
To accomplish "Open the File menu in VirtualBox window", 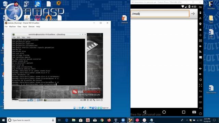I will (6, 27).
